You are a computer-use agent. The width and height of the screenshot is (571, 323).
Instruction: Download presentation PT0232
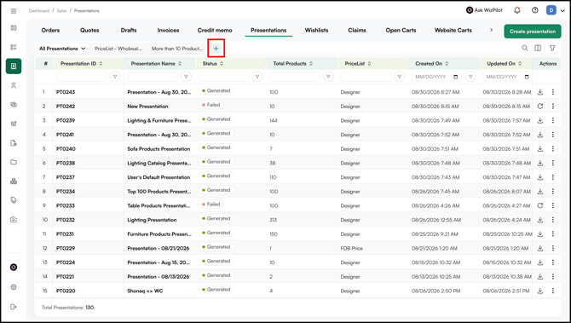tap(540, 220)
